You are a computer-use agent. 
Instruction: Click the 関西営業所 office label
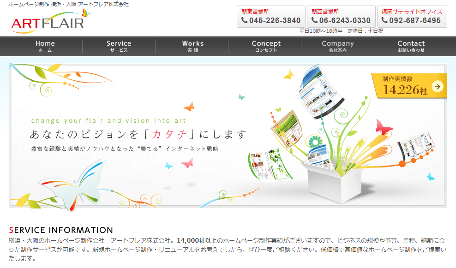[x=325, y=12]
